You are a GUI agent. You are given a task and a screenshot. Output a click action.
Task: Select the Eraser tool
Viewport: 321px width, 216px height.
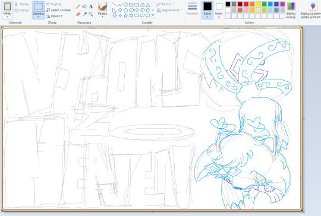[78, 14]
